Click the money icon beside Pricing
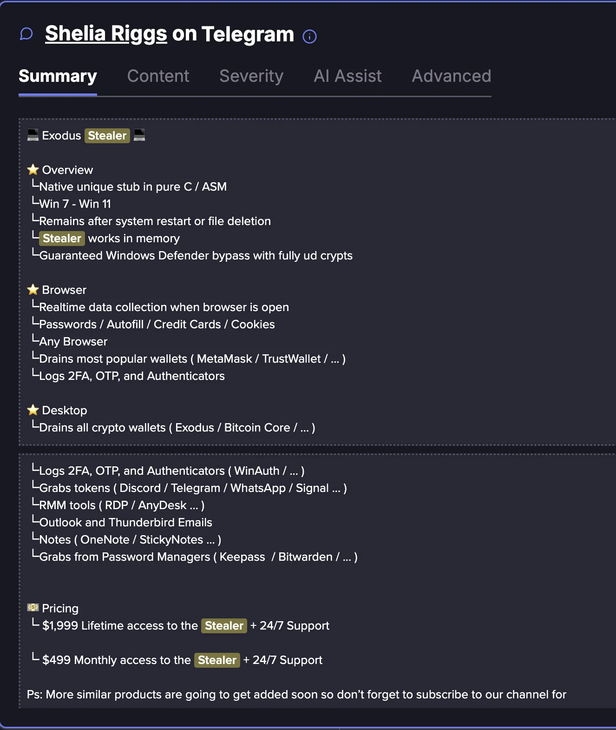 (33, 608)
